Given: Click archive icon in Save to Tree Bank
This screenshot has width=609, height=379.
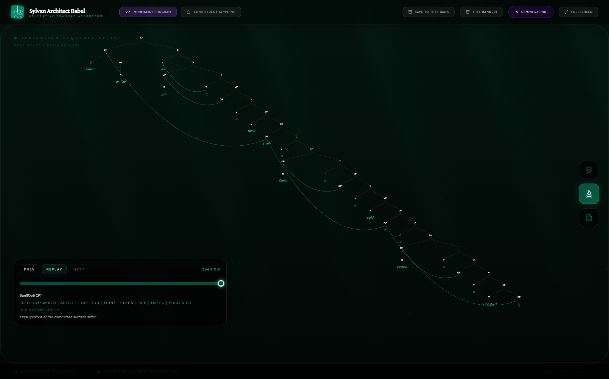Looking at the screenshot, I should click(x=410, y=12).
